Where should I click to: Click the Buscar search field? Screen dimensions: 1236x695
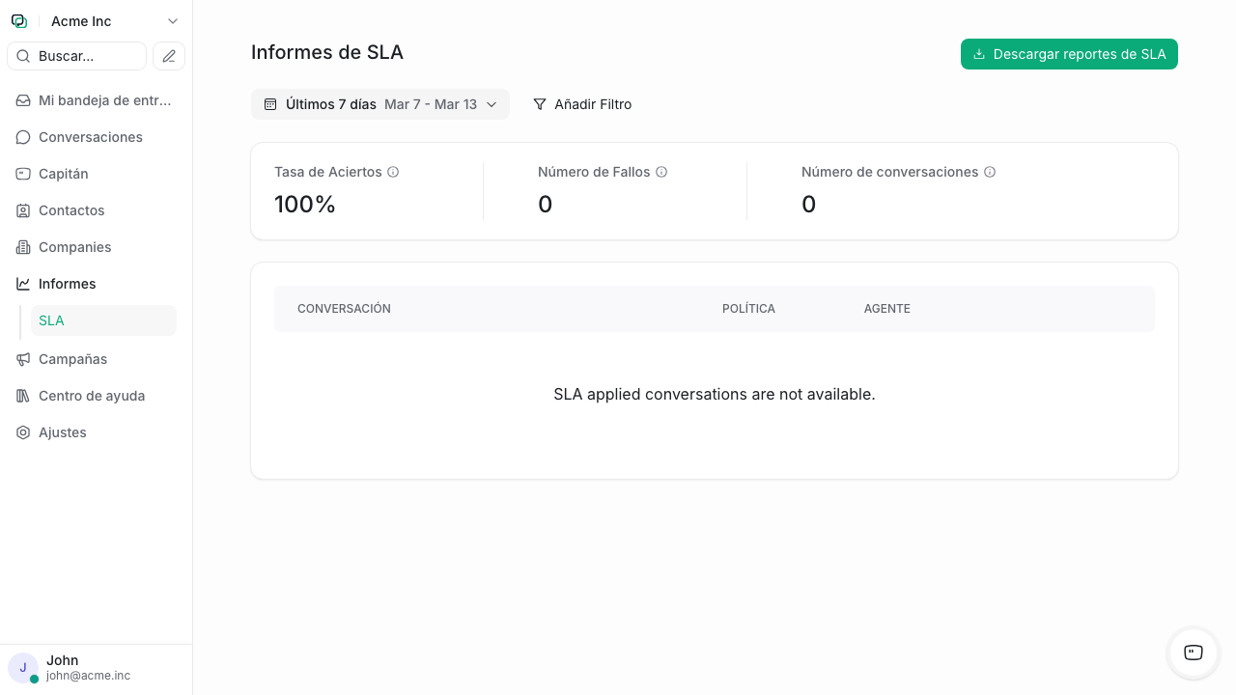[76, 56]
